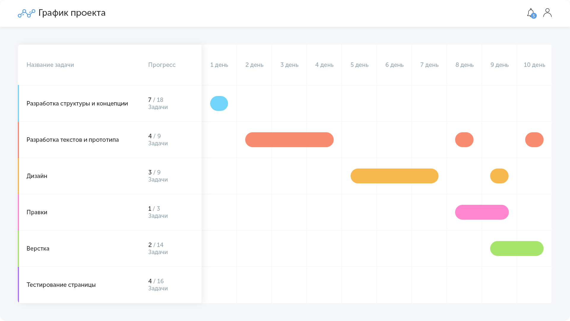Click the project graph logo icon
This screenshot has width=570, height=321.
pos(26,13)
